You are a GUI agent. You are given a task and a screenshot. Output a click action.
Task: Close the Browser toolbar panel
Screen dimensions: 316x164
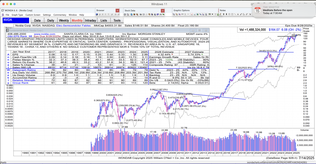pyautogui.click(x=117, y=10)
